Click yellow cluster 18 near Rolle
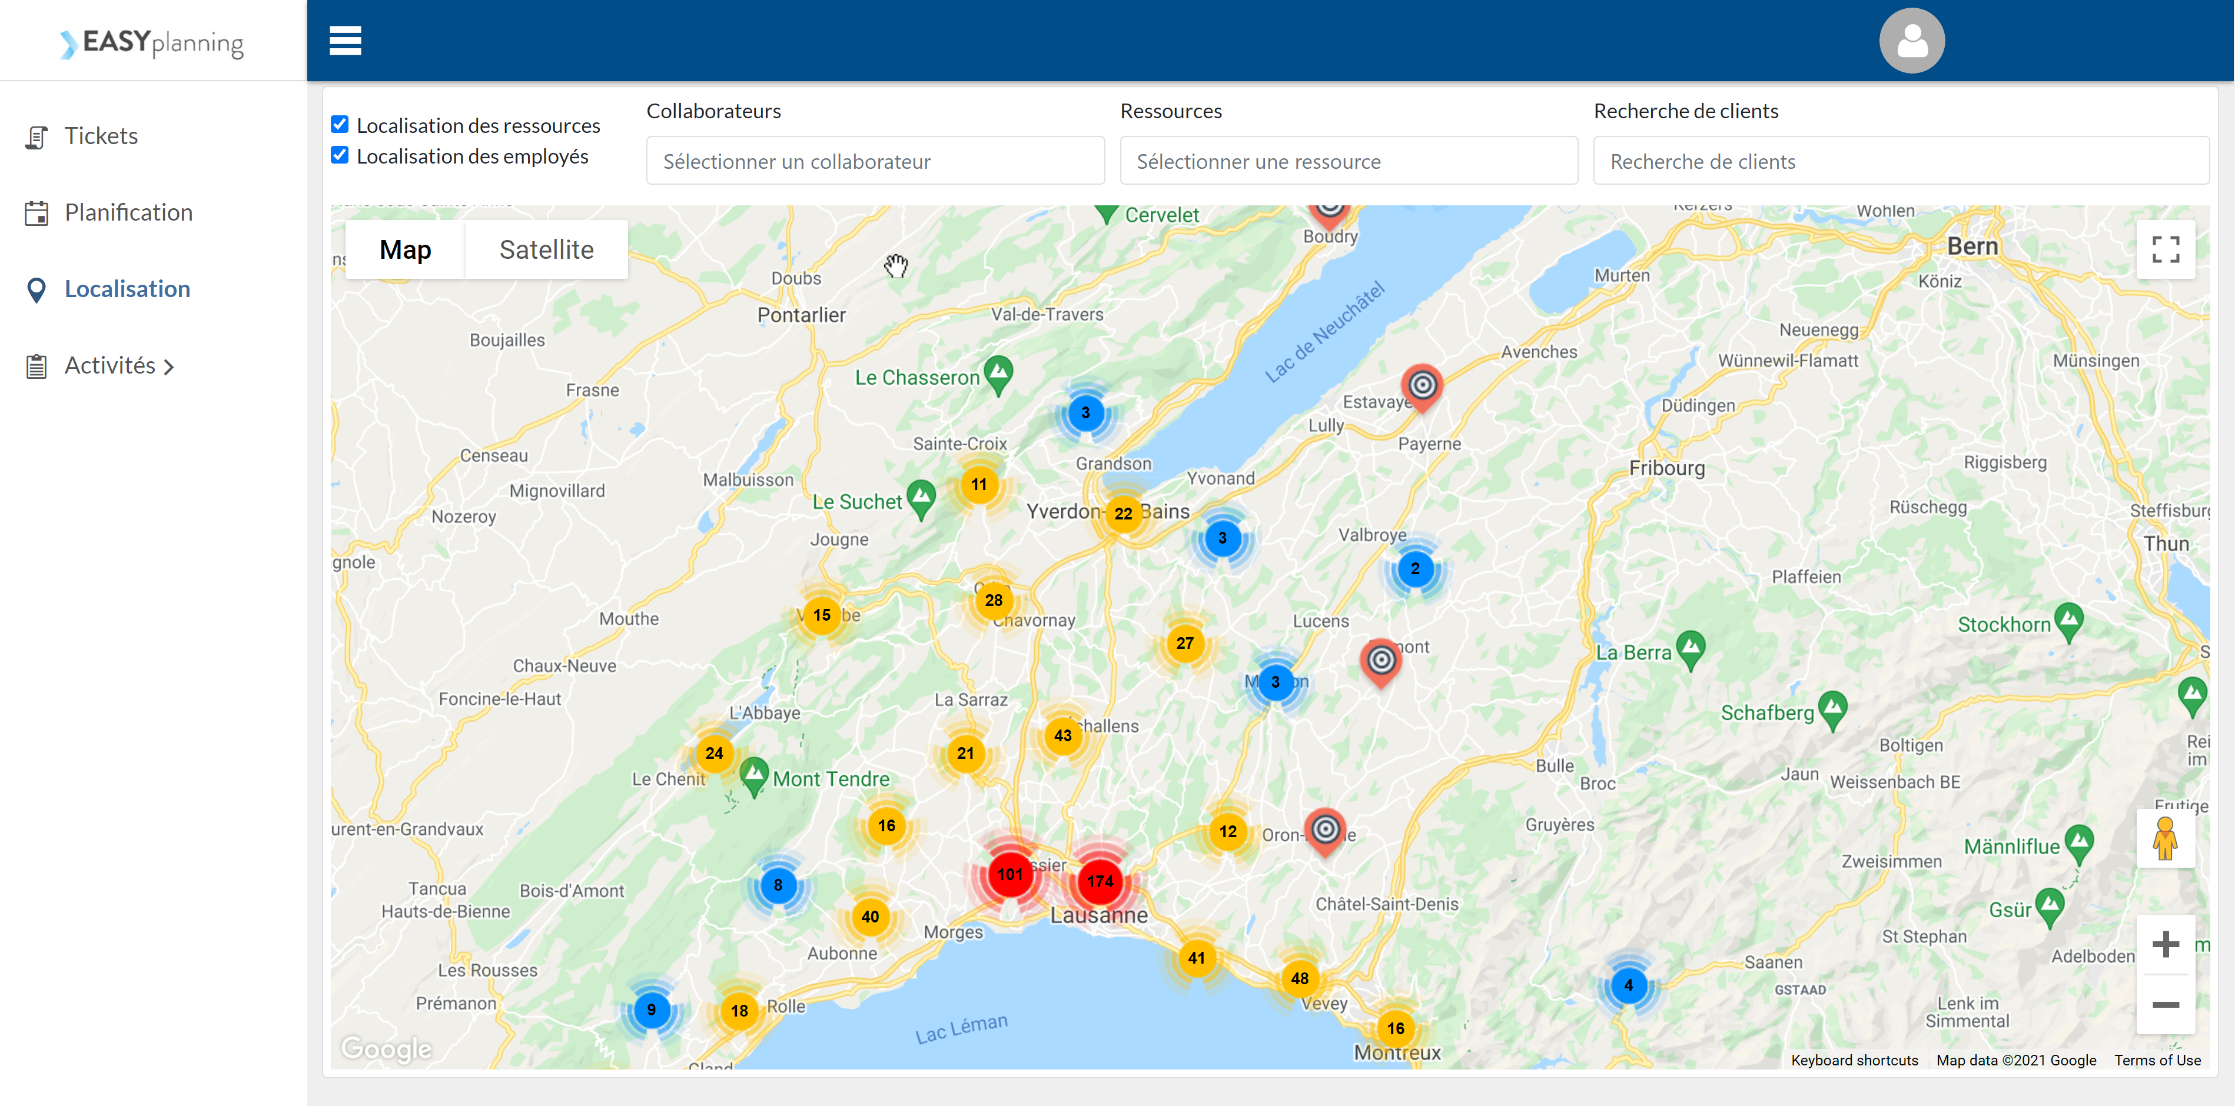The height and width of the screenshot is (1106, 2235). [x=739, y=1011]
